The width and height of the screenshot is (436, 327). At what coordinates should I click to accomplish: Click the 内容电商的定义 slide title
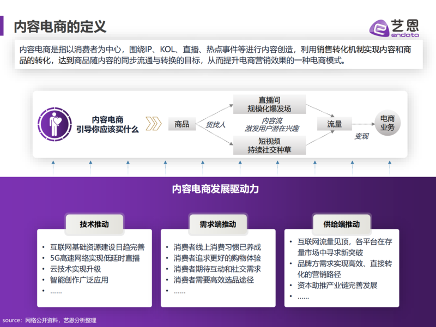coord(60,26)
